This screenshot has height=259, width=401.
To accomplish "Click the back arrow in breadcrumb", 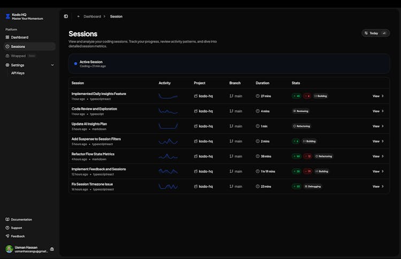I will [x=79, y=17].
